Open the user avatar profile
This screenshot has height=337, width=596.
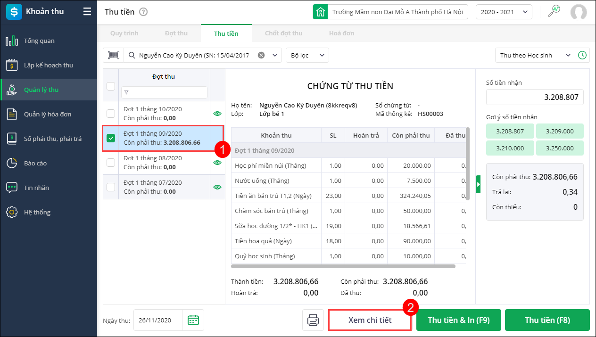click(579, 12)
